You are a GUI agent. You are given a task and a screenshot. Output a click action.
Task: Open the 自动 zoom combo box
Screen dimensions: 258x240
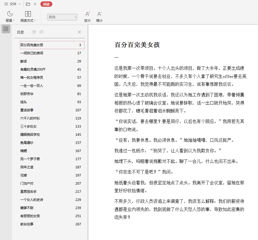(x=62, y=17)
